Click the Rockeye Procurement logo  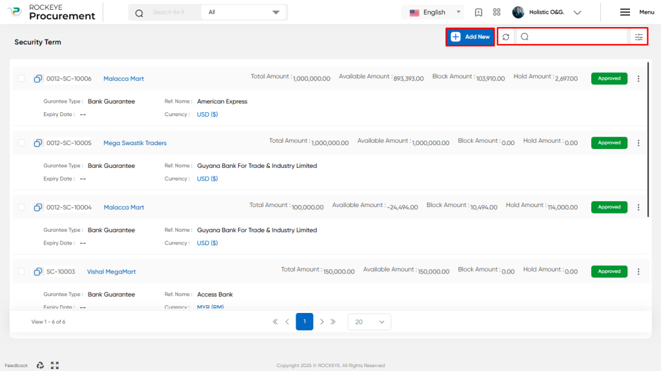(52, 12)
